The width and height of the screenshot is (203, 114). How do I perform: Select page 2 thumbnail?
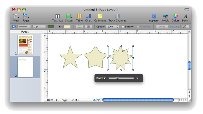[x=25, y=67]
